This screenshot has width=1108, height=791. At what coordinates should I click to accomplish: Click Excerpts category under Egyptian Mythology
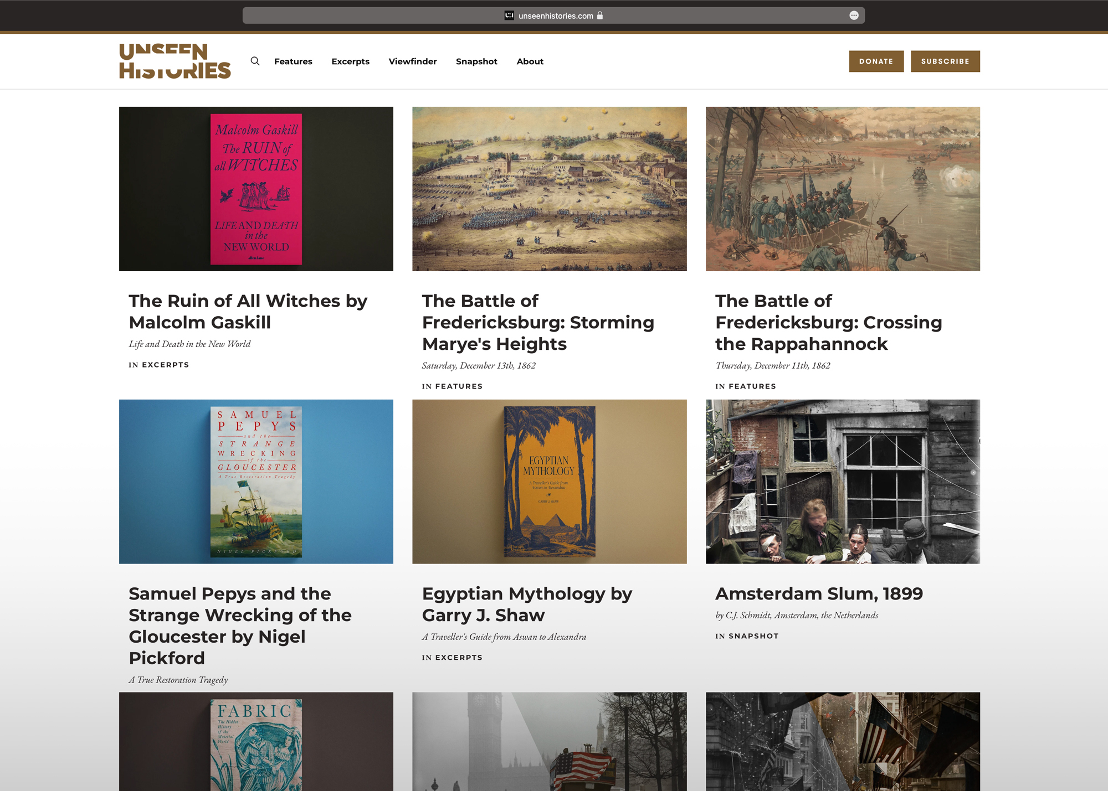pyautogui.click(x=459, y=658)
